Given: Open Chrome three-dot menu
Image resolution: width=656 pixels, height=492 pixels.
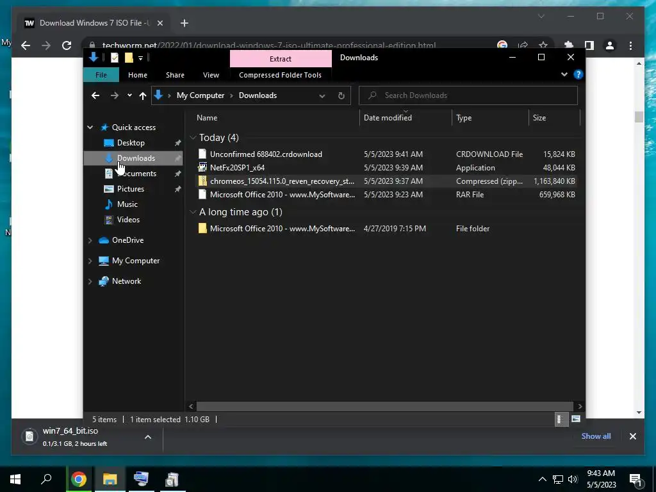Looking at the screenshot, I should 630,45.
